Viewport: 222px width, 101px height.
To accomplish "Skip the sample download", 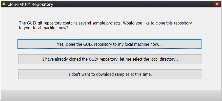I will coord(110,74).
